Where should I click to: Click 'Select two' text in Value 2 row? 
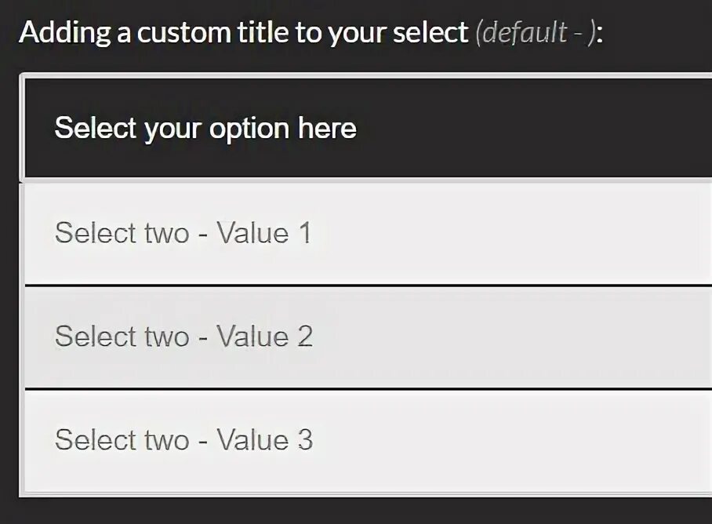122,337
